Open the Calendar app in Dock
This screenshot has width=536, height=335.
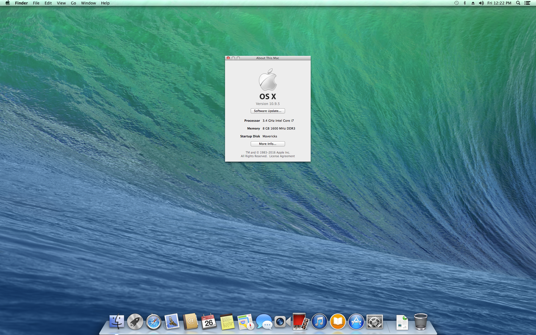tap(209, 322)
